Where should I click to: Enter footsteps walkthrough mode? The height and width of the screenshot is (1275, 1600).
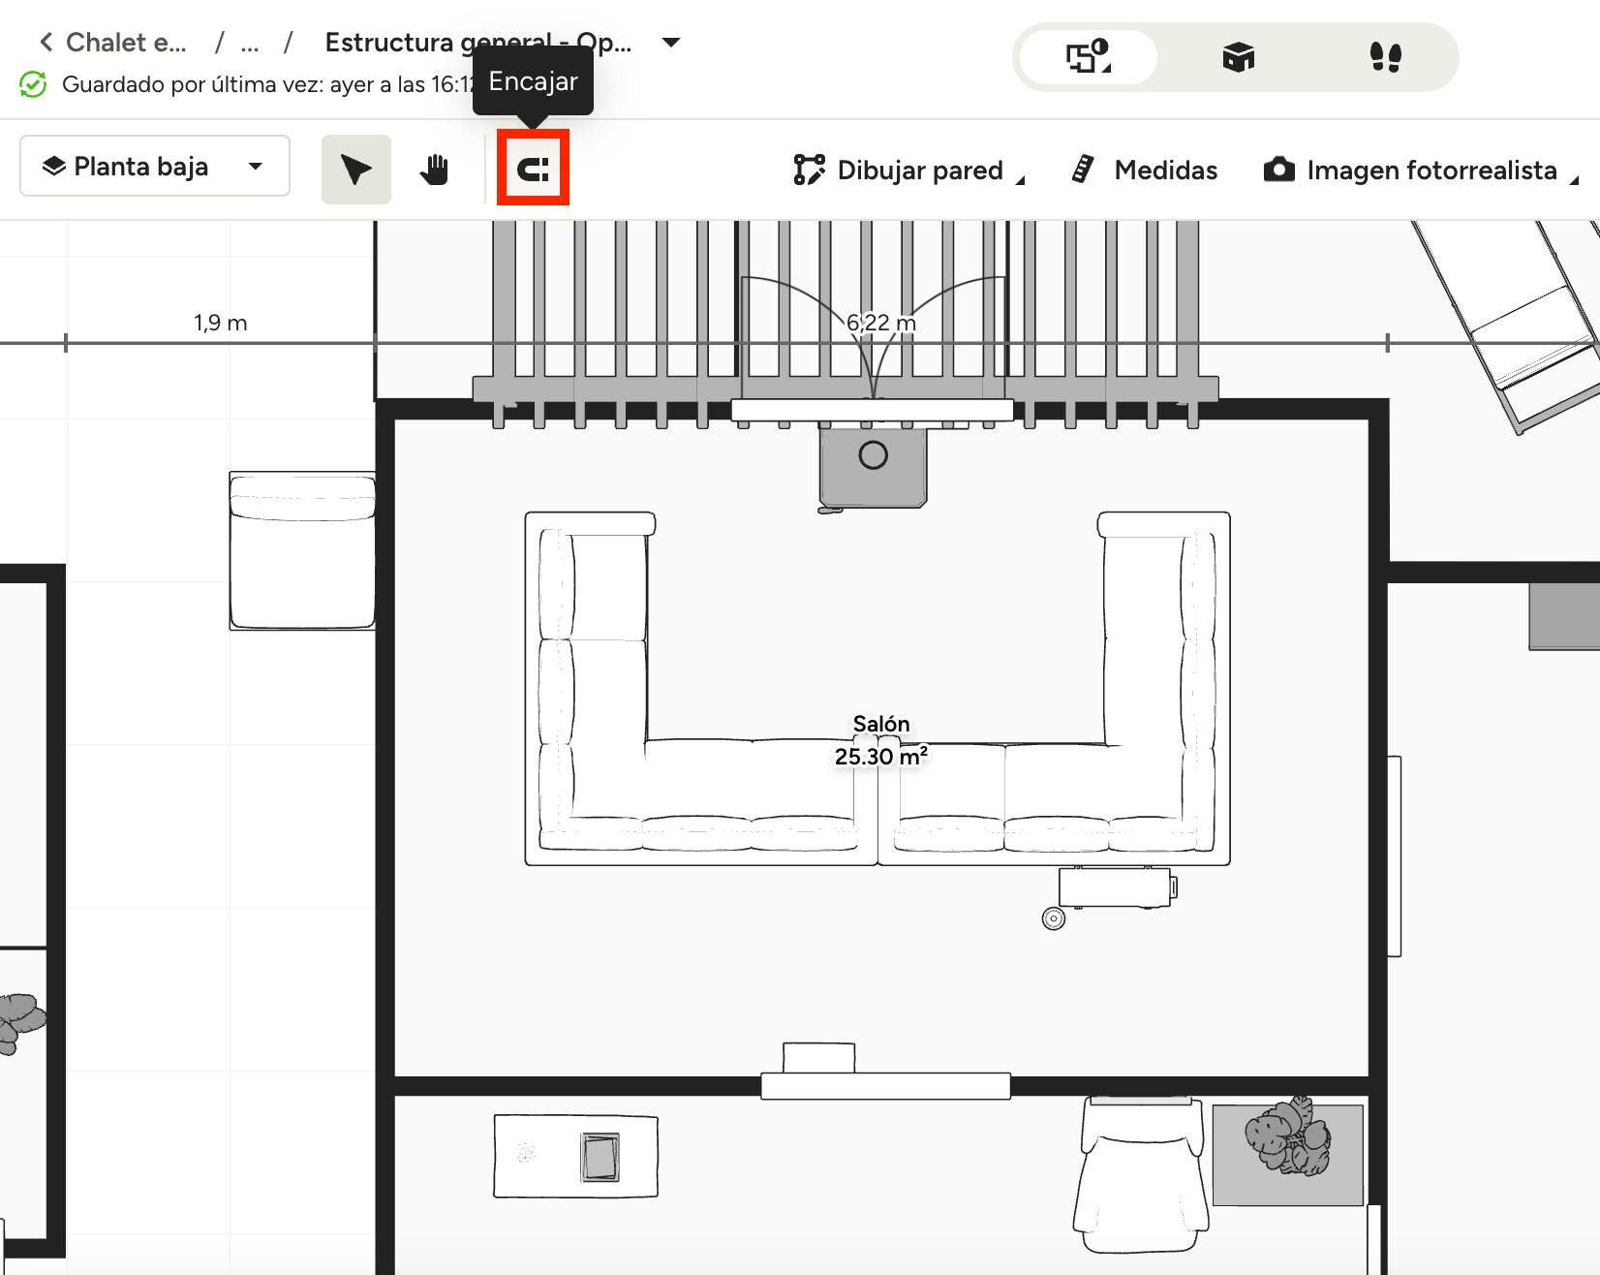click(1385, 57)
